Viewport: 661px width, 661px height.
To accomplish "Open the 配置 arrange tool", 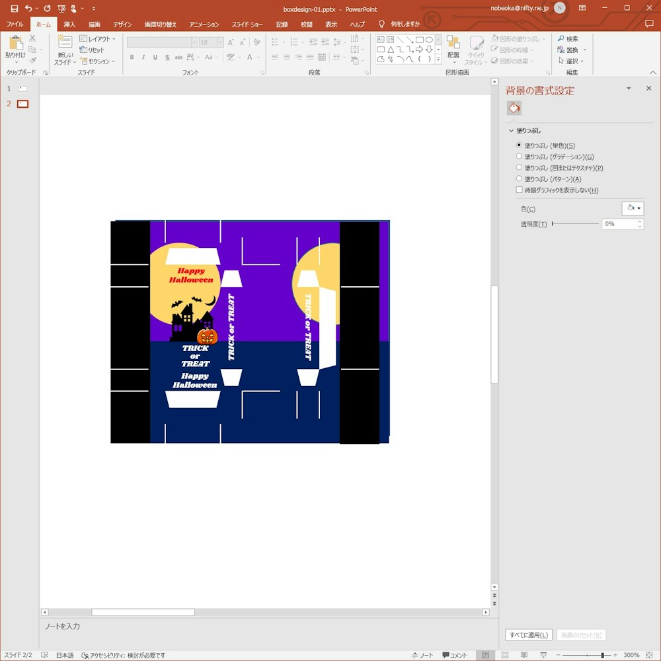I will point(453,48).
